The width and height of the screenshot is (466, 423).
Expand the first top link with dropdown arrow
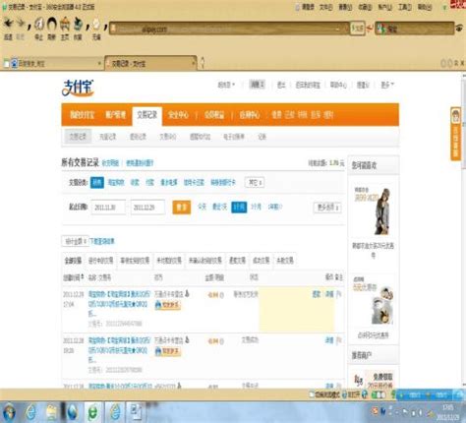click(x=226, y=85)
